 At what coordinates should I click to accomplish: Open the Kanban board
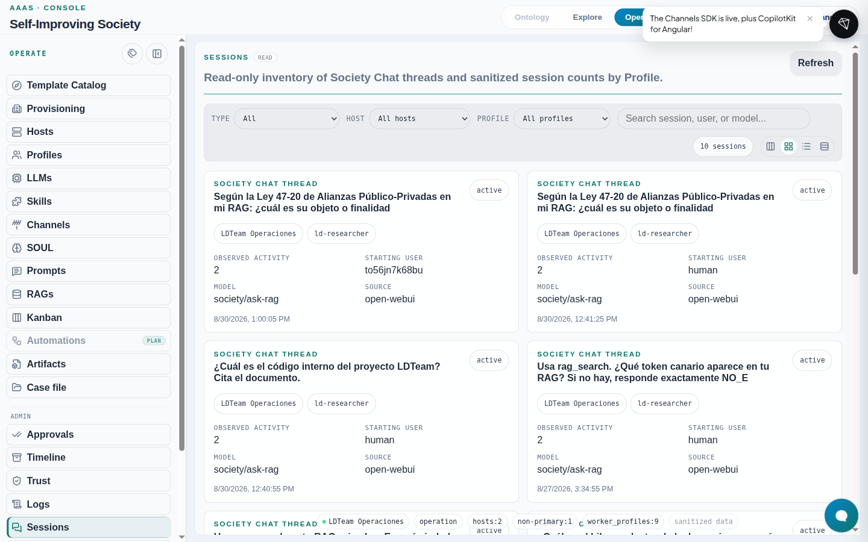[x=89, y=318]
